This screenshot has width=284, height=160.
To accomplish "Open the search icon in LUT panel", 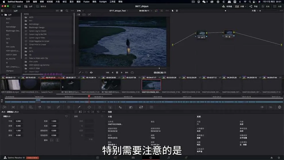I will pyautogui.click(x=67, y=11).
